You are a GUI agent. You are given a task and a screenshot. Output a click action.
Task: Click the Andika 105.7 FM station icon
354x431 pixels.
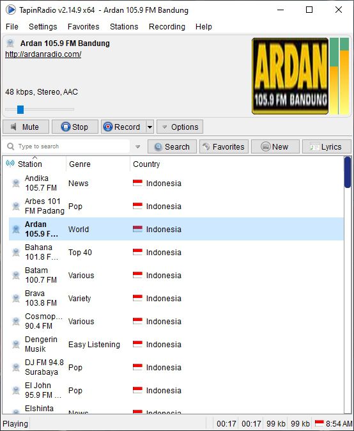click(x=16, y=183)
